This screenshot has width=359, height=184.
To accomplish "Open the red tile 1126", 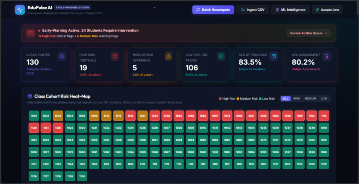I will tap(58, 128).
